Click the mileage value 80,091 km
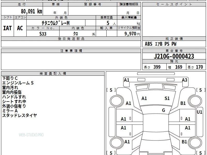 (x=31, y=11)
